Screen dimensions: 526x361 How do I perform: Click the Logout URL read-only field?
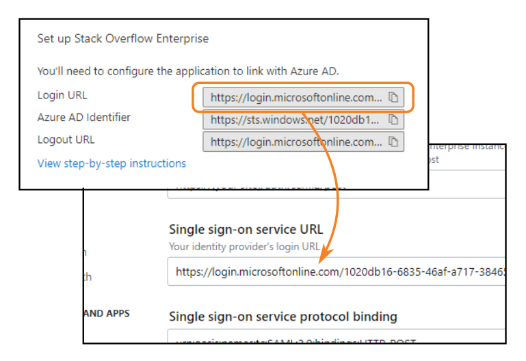pyautogui.click(x=296, y=142)
